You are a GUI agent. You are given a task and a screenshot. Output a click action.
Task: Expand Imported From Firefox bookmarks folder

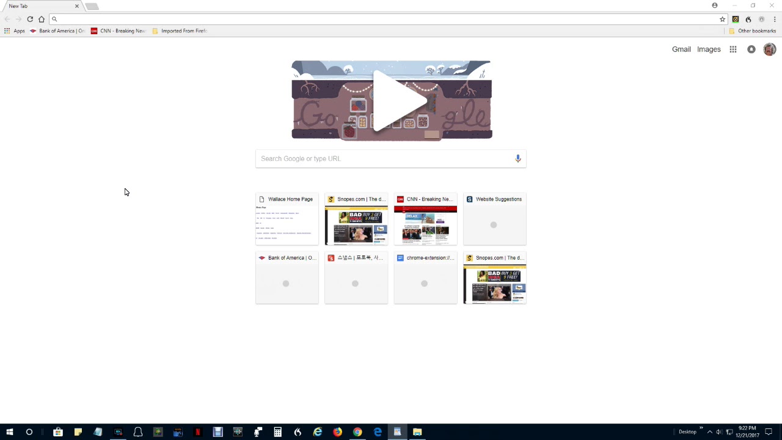coord(180,31)
